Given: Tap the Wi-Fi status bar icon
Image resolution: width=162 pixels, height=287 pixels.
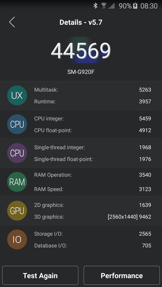Looking at the screenshot, I should pyautogui.click(x=104, y=6).
